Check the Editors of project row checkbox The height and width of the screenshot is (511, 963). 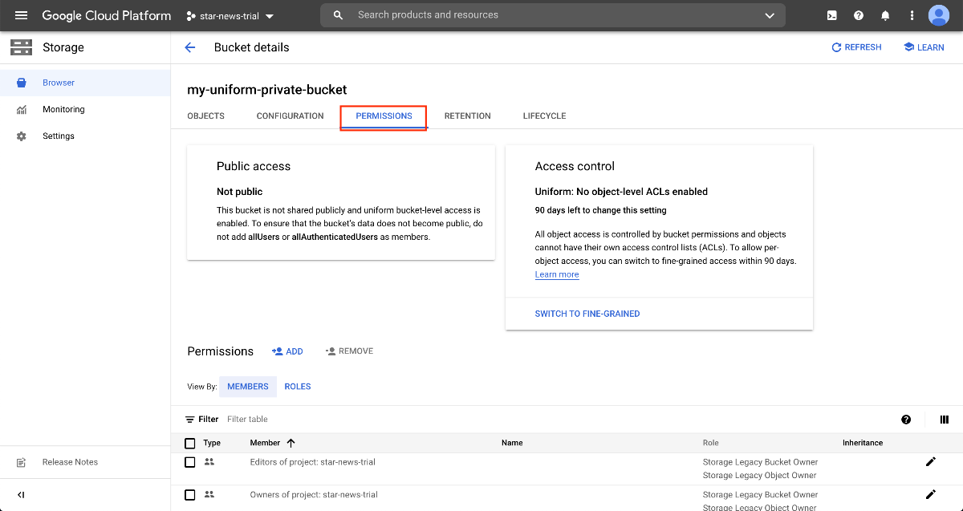coord(190,462)
